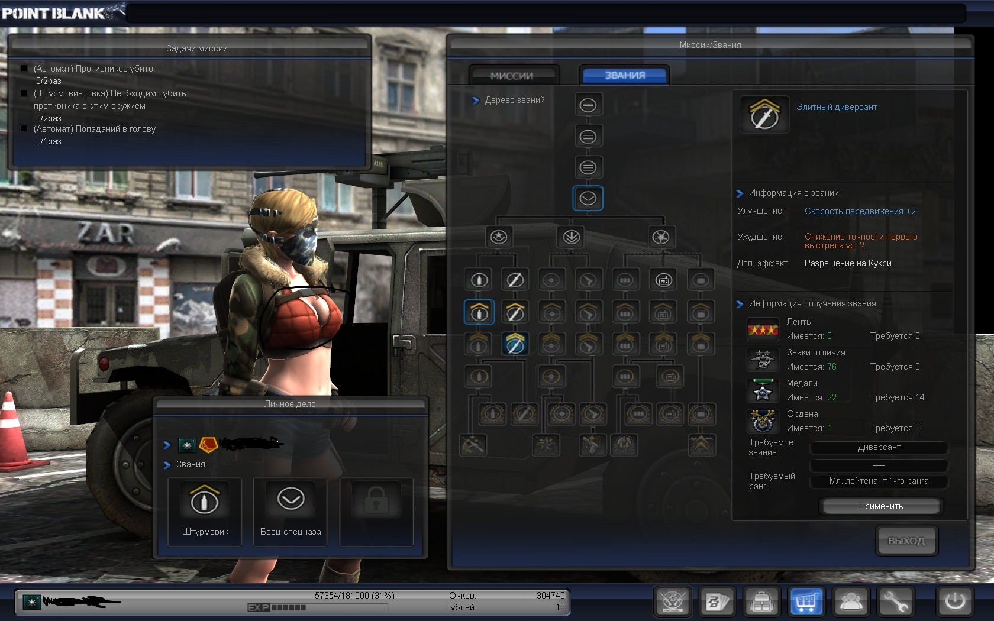Select the bullet node with double gold chevrons
The height and width of the screenshot is (621, 994).
coord(479,344)
